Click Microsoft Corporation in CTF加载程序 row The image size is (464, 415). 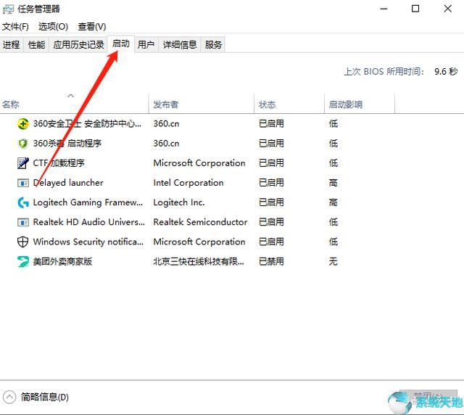point(199,163)
